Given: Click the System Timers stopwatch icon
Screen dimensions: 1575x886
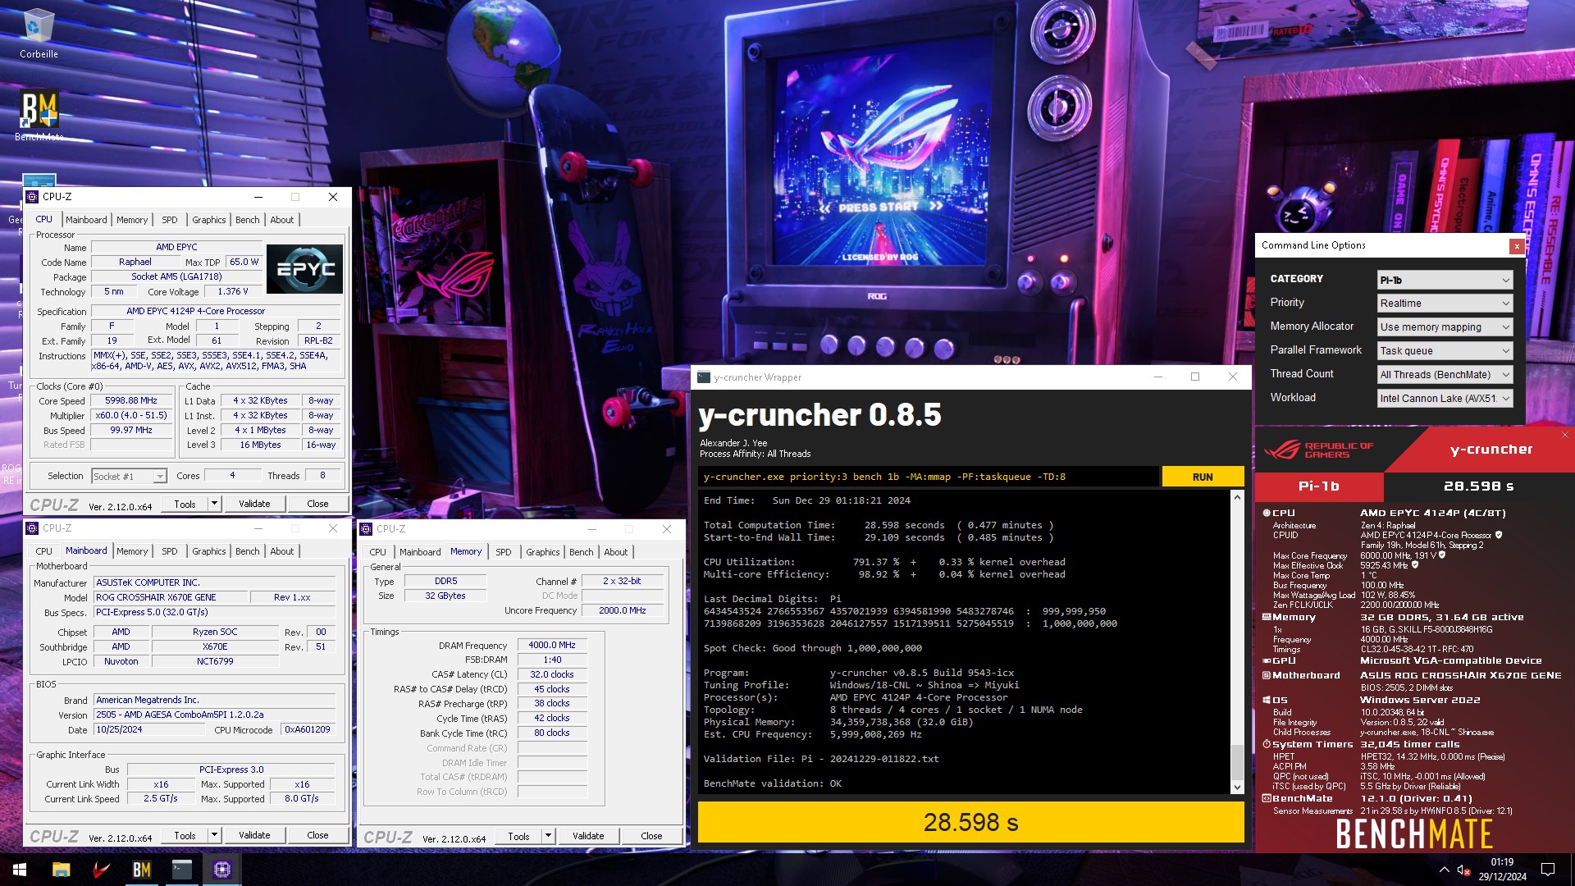Looking at the screenshot, I should [1267, 744].
